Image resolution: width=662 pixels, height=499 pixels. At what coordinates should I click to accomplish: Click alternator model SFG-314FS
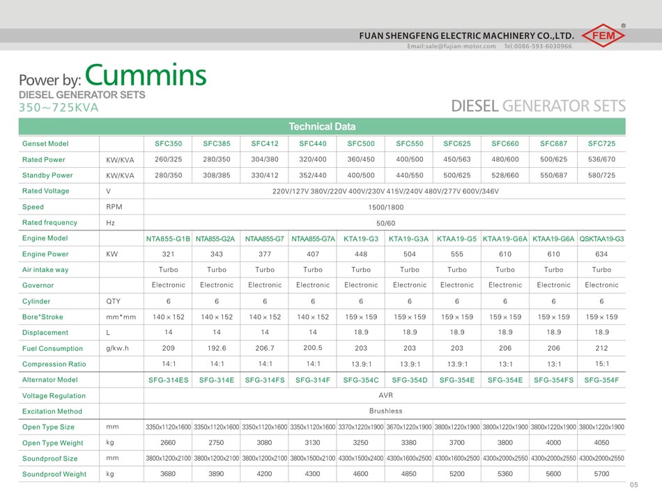[x=265, y=380]
